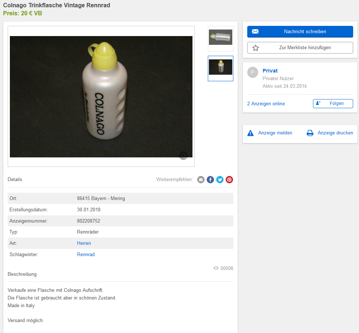The width and height of the screenshot is (359, 333).
Task: Click ad number 802208752
Action: pos(89,221)
